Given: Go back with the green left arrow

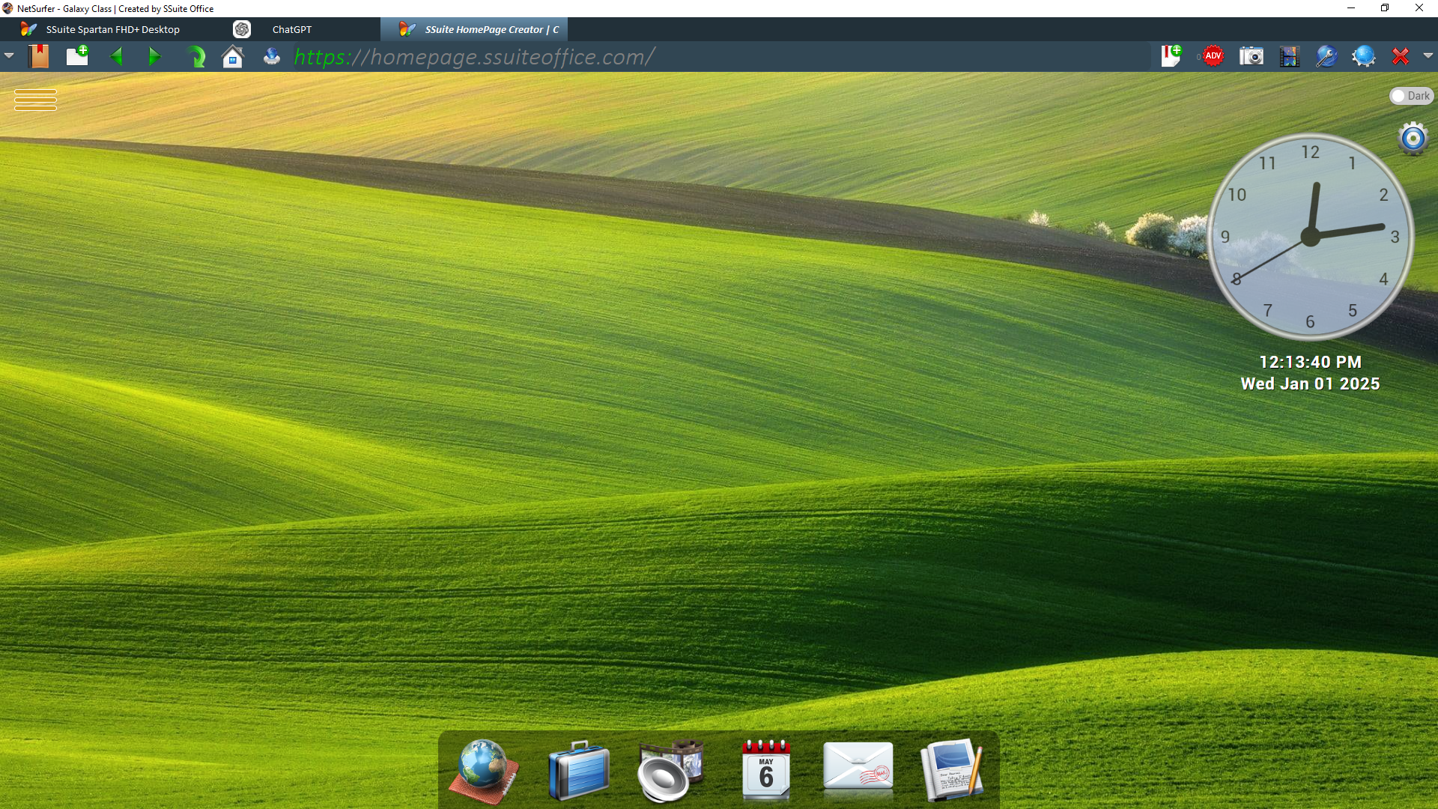Looking at the screenshot, I should coord(116,56).
